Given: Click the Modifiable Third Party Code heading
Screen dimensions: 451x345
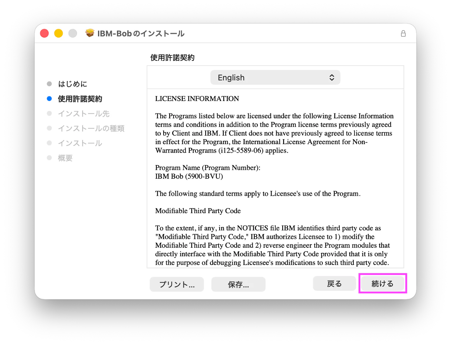Looking at the screenshot, I should click(198, 211).
